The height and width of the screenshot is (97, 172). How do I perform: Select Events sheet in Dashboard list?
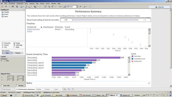(6, 14)
